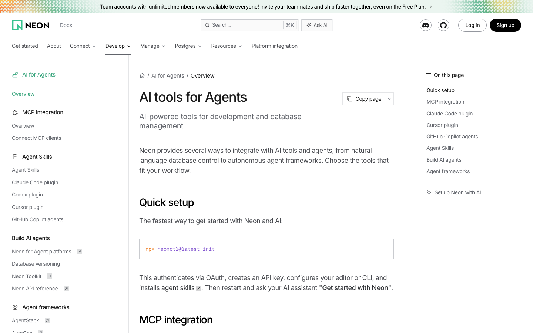The height and width of the screenshot is (333, 533).
Task: Click the npx neonctl init code block
Action: [266, 249]
